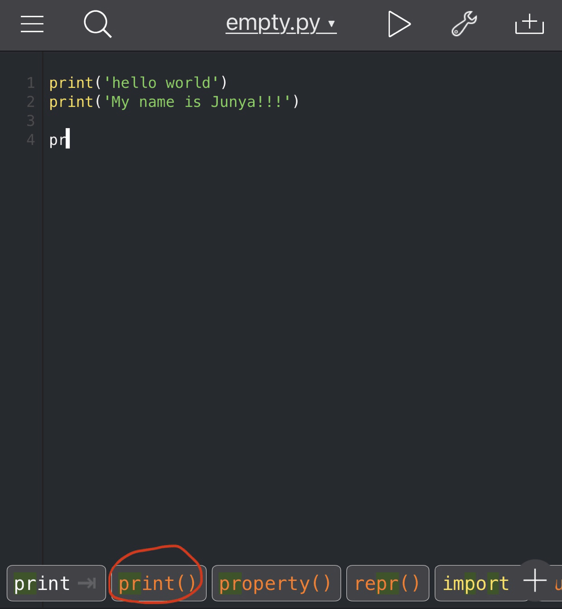The height and width of the screenshot is (609, 562).
Task: Click the circled print() autocomplete icon
Action: 158,583
